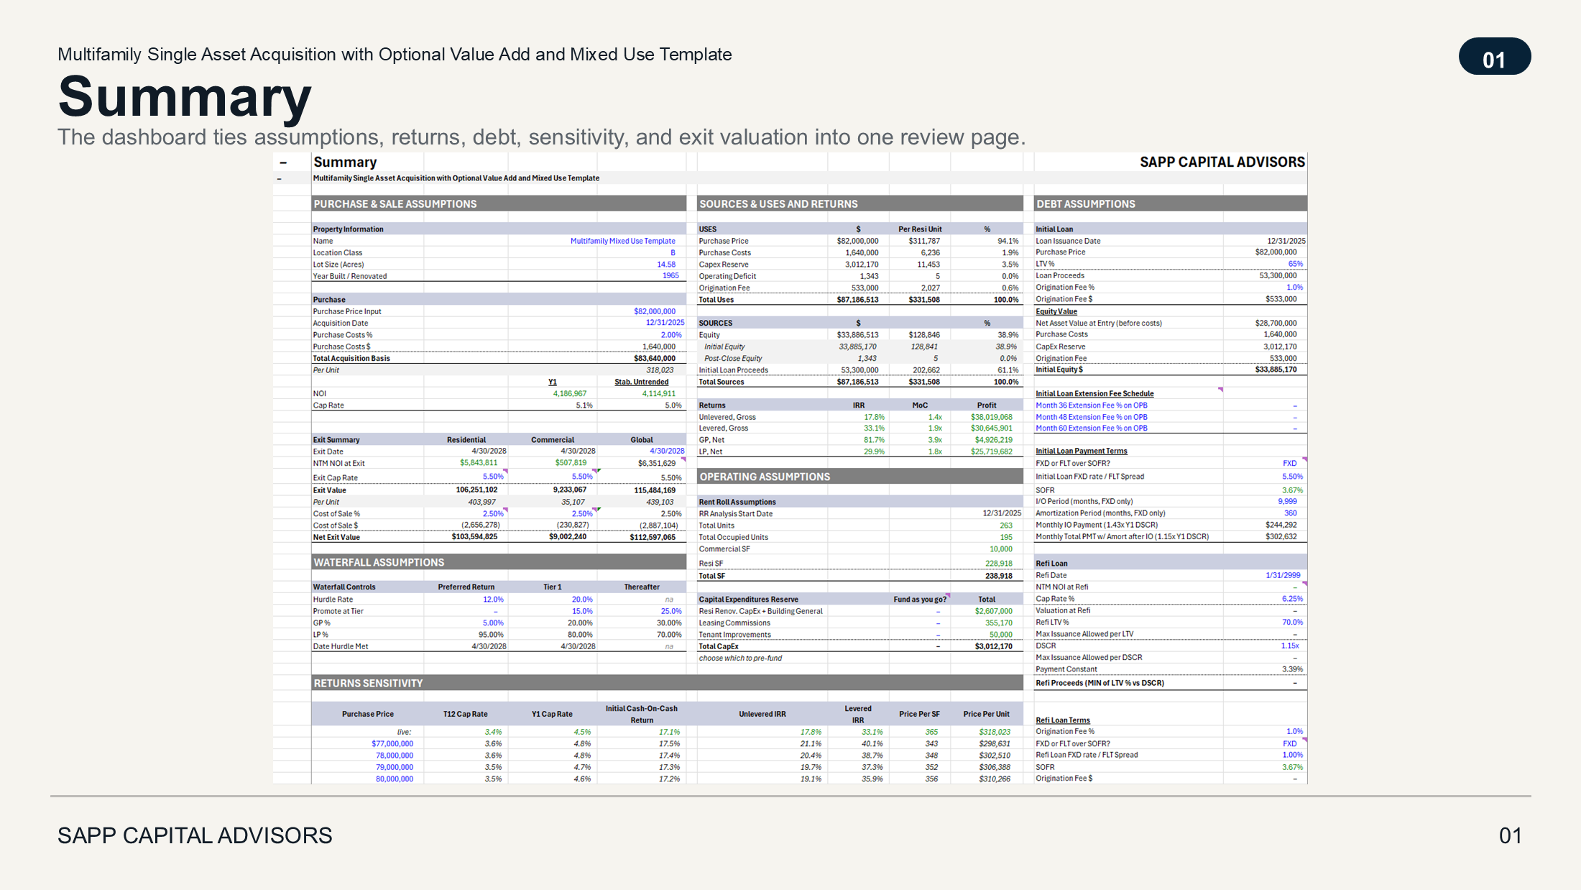The height and width of the screenshot is (890, 1581).
Task: Click the Preferred Return GP % value 5.00%
Action: tap(493, 623)
